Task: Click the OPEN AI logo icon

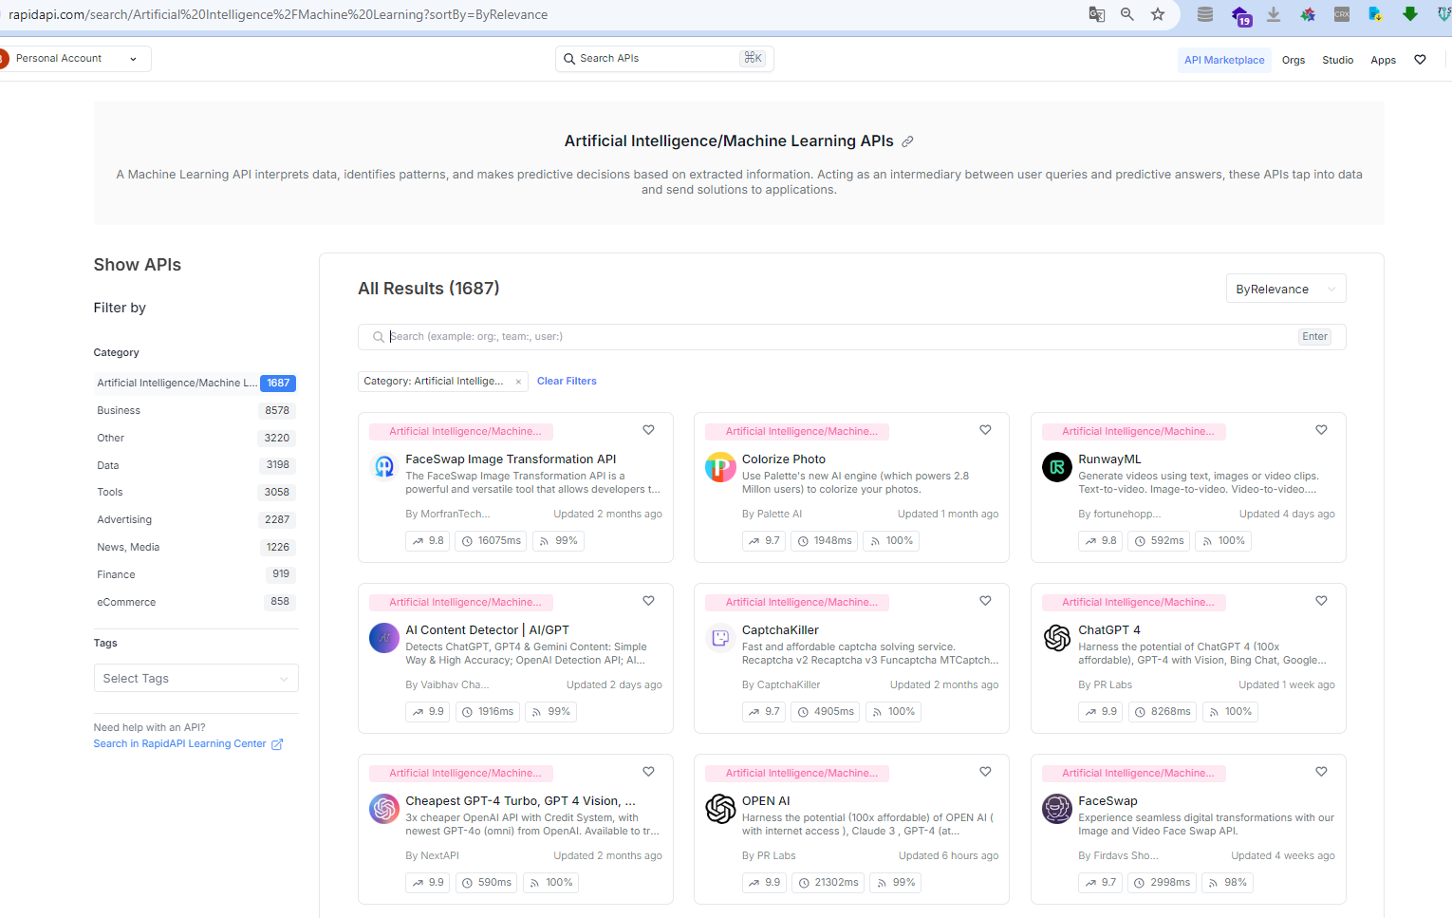Action: point(720,809)
